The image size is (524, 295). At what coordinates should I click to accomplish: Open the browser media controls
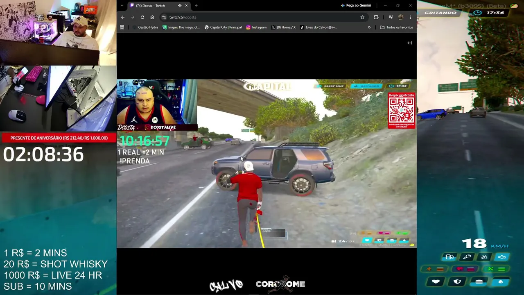click(391, 17)
